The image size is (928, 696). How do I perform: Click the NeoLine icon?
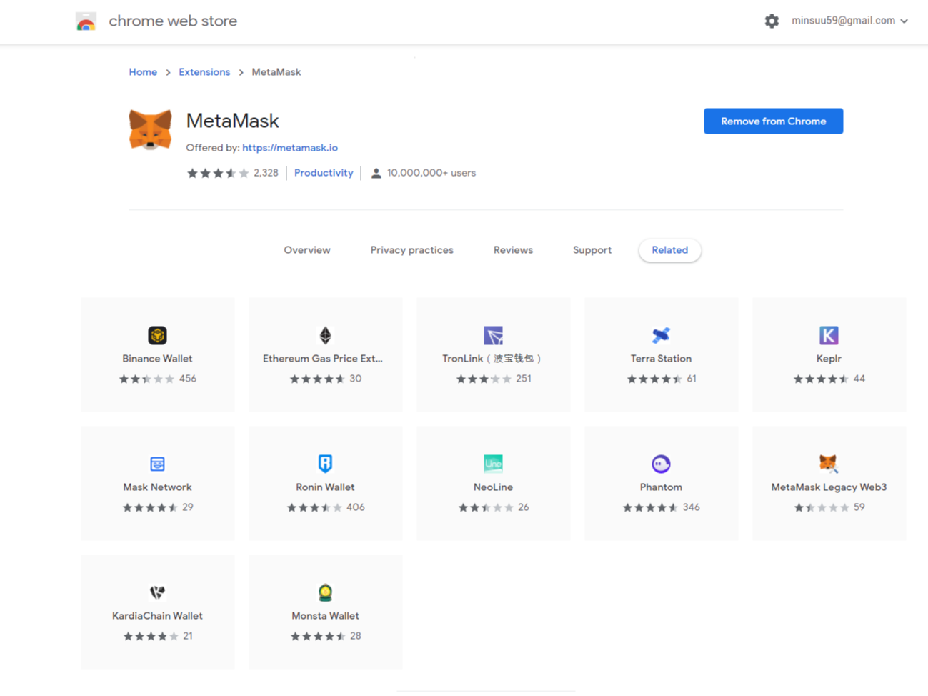point(493,464)
